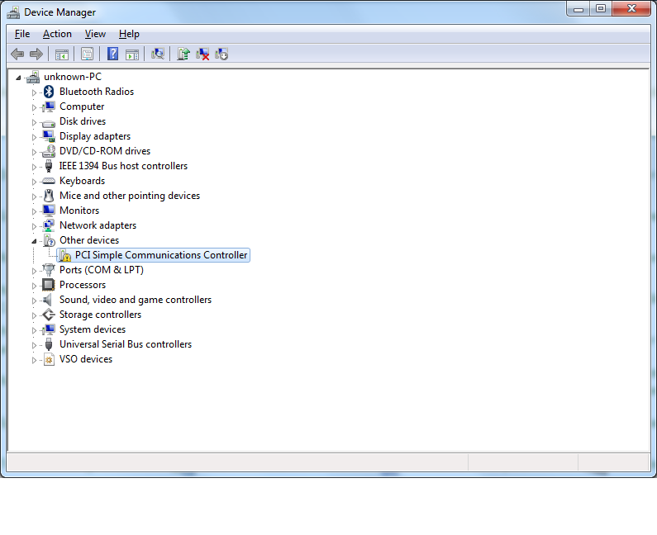Screen dimensions: 657x535
Task: Click the Processors chip icon
Action: pyautogui.click(x=49, y=285)
